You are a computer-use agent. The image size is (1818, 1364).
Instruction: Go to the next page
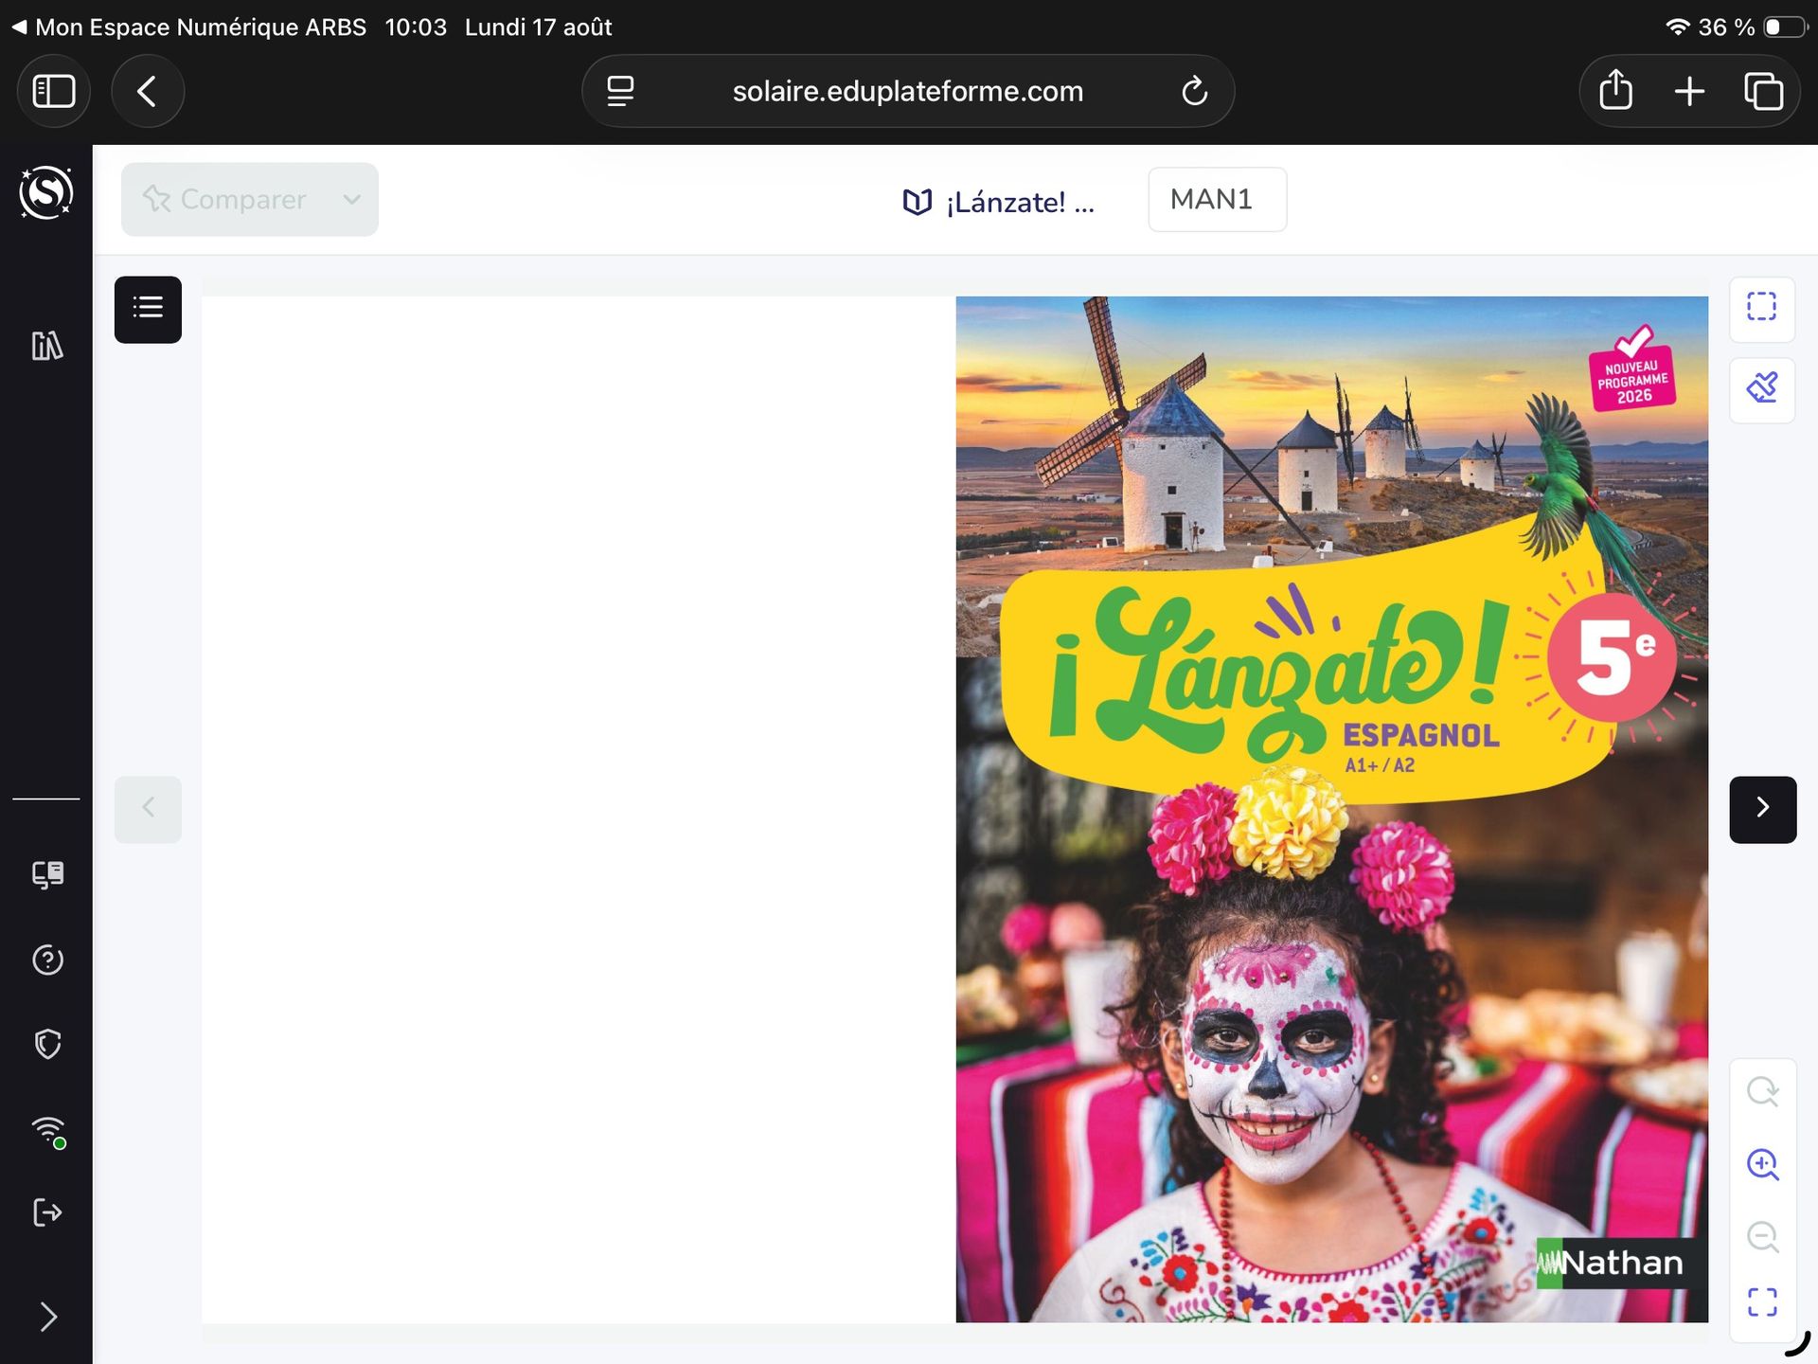[1762, 809]
